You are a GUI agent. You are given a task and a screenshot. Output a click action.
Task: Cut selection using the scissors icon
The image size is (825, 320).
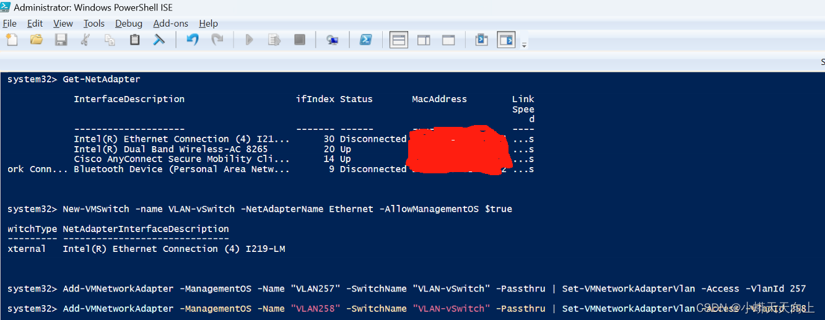click(85, 40)
